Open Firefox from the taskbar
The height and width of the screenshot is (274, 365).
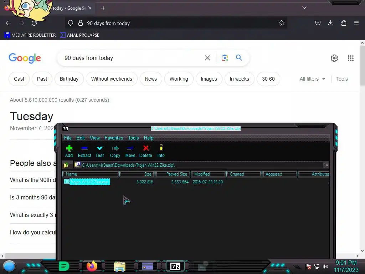(92, 266)
